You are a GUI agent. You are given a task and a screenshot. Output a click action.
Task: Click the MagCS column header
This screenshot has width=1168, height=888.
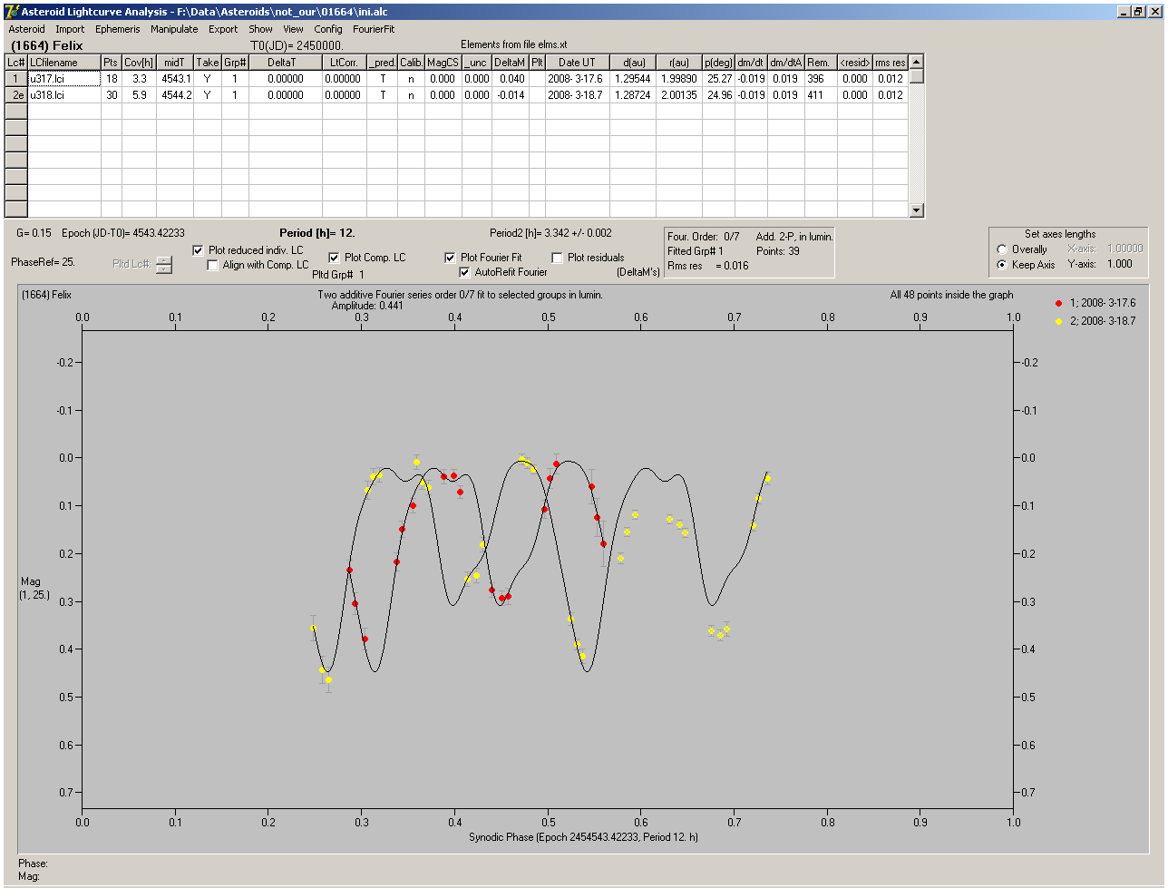(443, 63)
